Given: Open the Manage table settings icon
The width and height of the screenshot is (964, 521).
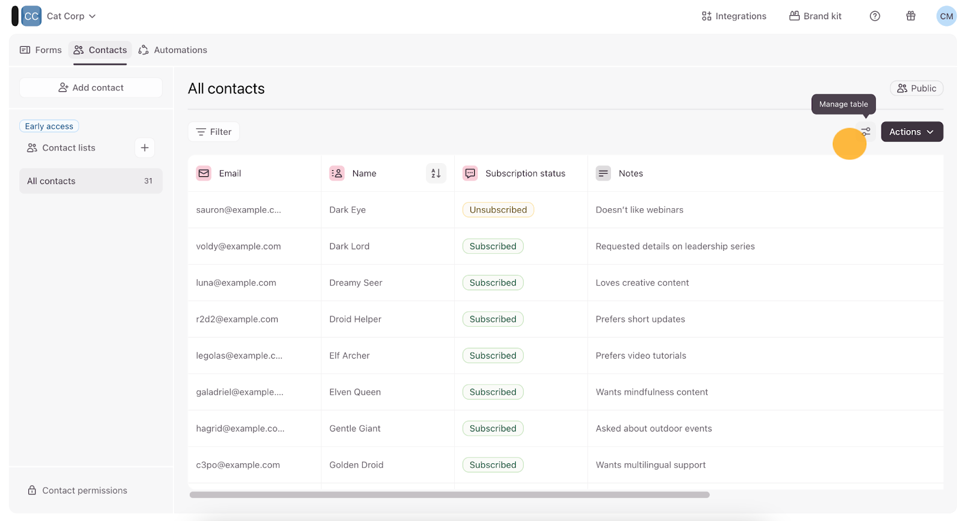Looking at the screenshot, I should 866,132.
